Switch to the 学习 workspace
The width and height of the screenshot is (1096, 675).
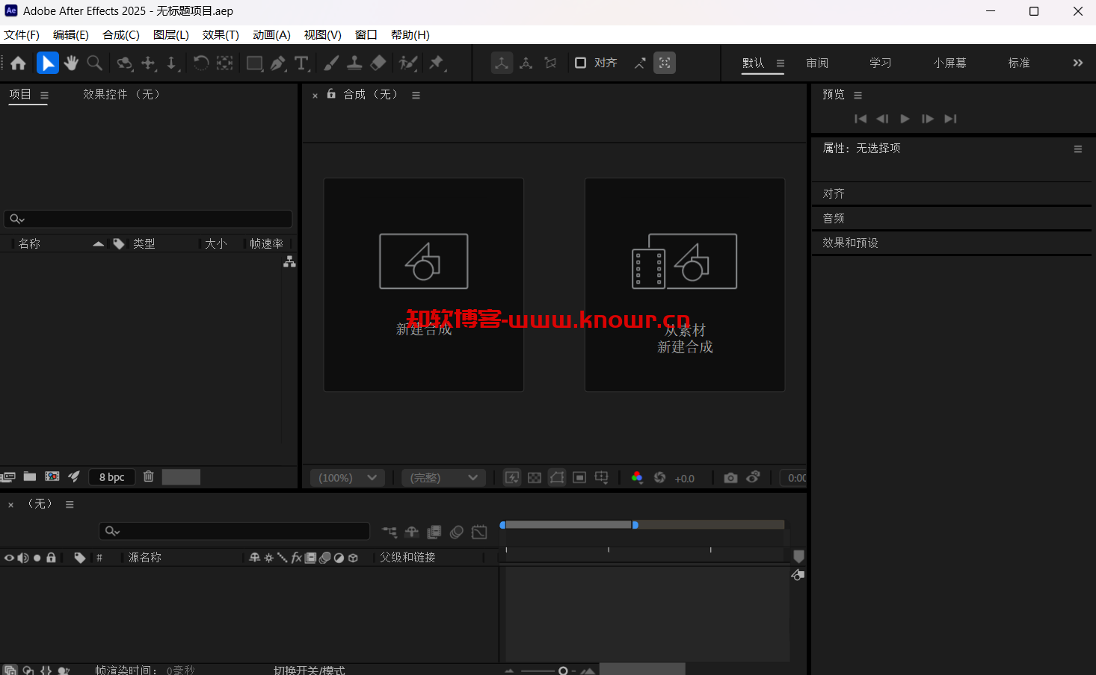(x=881, y=63)
